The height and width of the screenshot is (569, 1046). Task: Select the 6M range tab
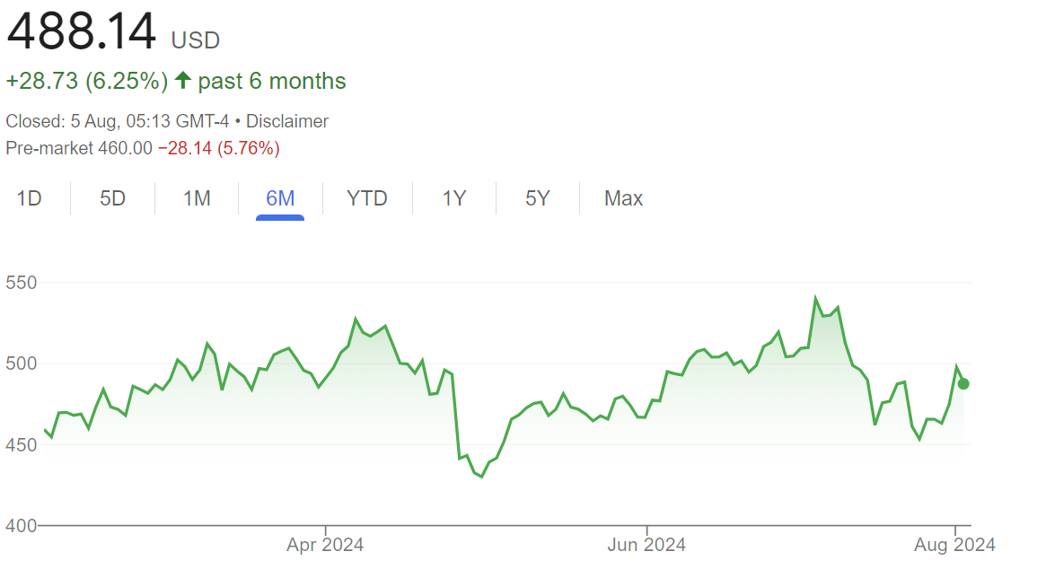pos(280,198)
